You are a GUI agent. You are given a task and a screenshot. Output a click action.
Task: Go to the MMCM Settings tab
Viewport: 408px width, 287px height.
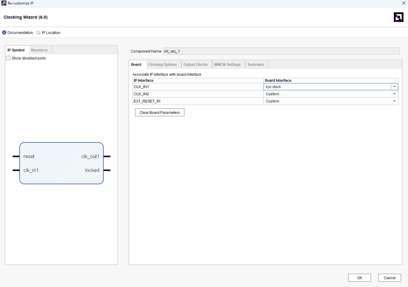click(x=227, y=65)
